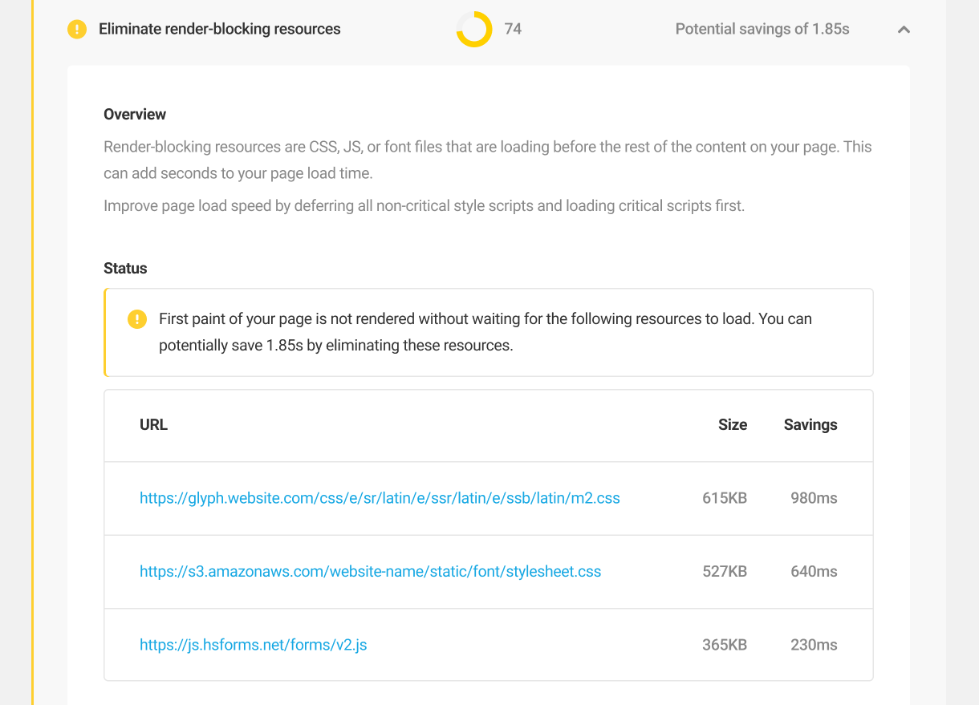Screen dimensions: 979x705
Task: Click the Potential savings of 1.85s label
Action: tap(762, 29)
